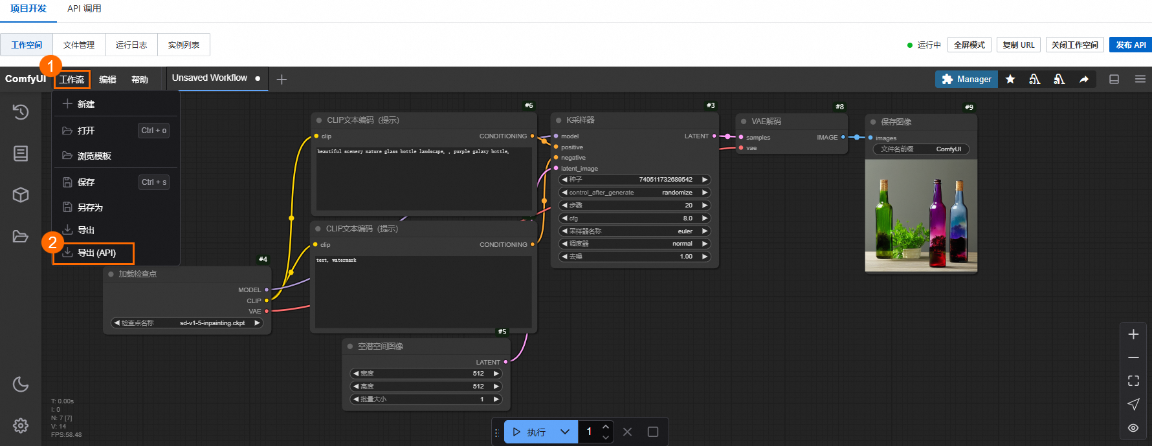The width and height of the screenshot is (1152, 446).
Task: Click the fit view canvas icon
Action: 1133,381
